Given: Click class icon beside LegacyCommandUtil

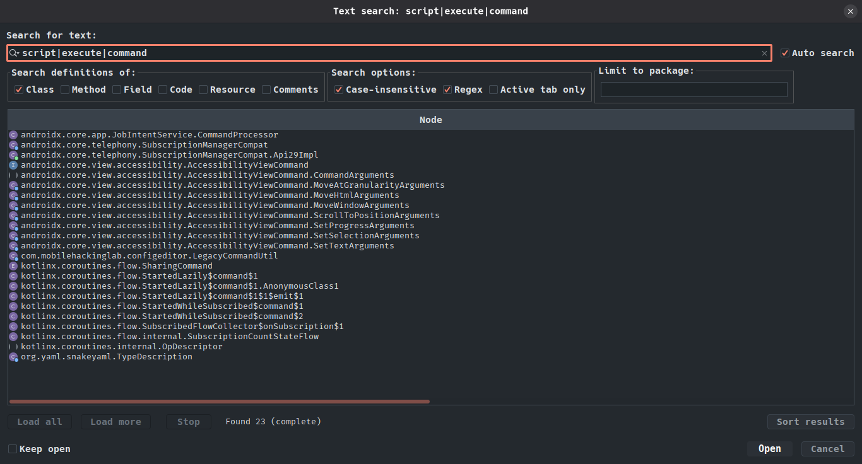Looking at the screenshot, I should click(x=13, y=256).
